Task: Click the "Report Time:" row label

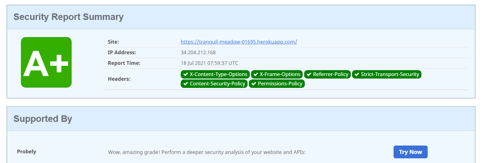Action: click(x=124, y=63)
